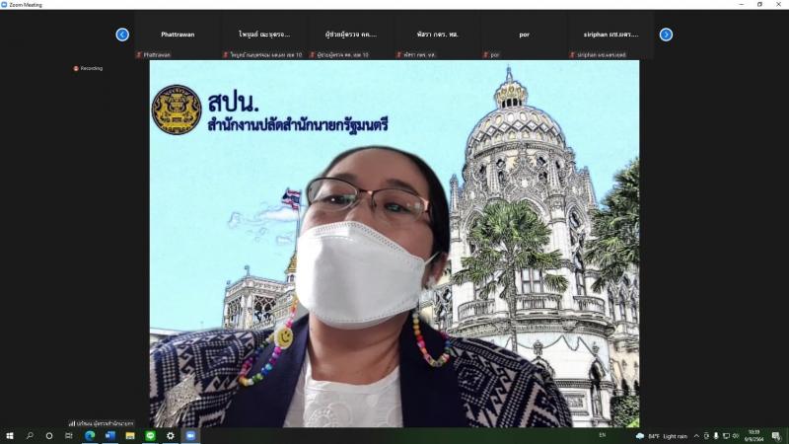Click the muted mic icon beside siriphan's name label
Image resolution: width=789 pixels, height=444 pixels.
[x=572, y=55]
